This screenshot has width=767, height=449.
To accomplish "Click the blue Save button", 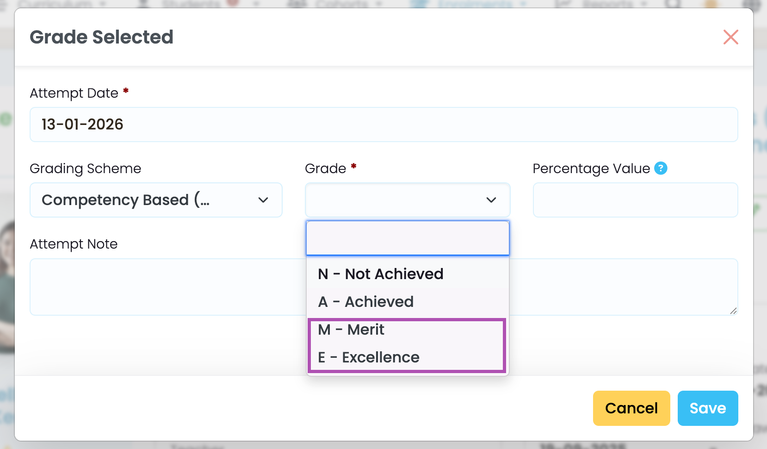I will coord(707,408).
